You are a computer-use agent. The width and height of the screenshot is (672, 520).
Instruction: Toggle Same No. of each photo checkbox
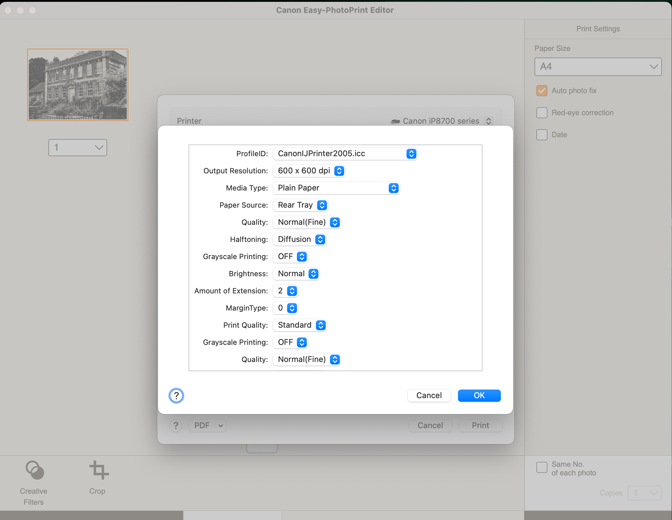tap(542, 467)
